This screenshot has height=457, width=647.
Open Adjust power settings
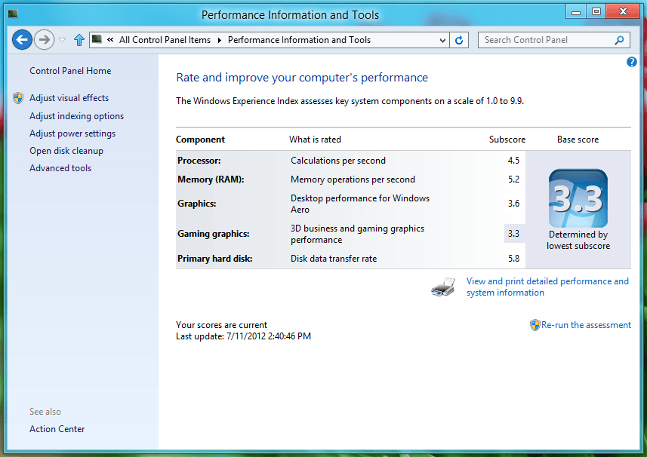(x=72, y=133)
